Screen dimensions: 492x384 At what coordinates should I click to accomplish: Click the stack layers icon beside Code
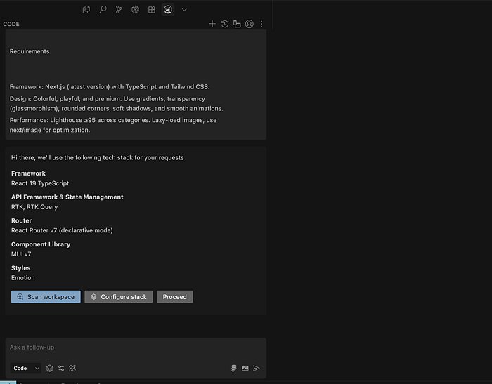point(50,368)
